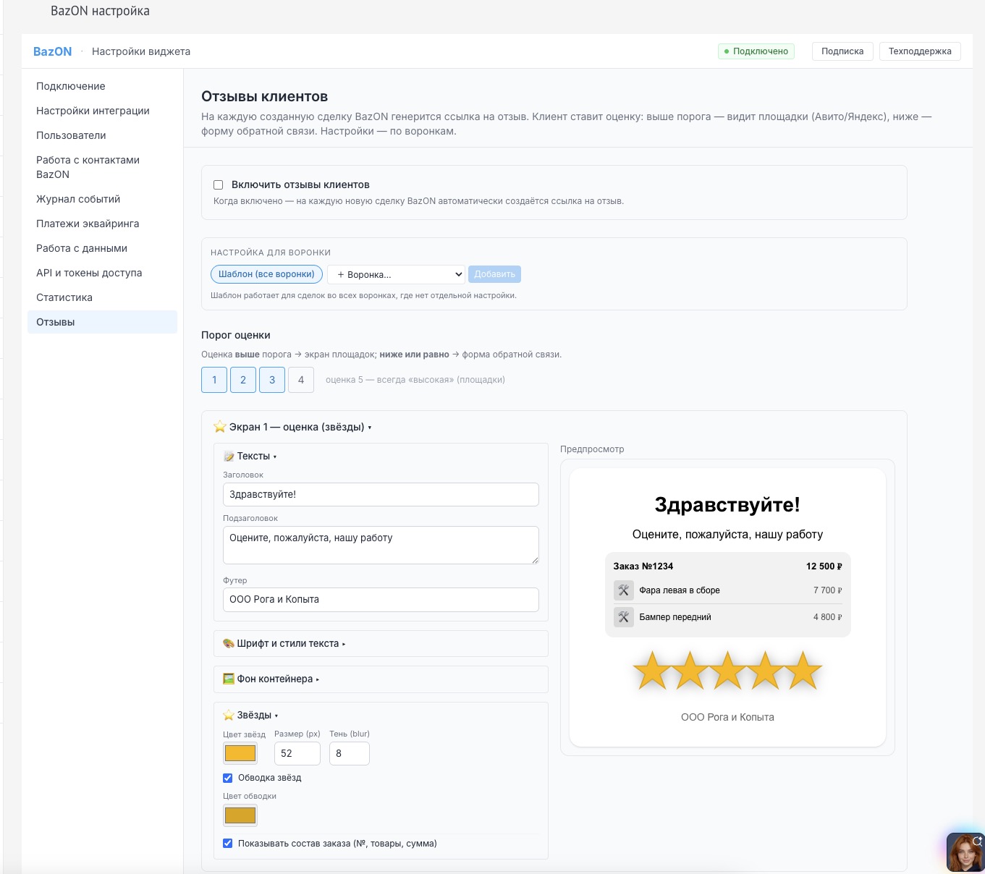Click tools icon next to Фара левая в сборе
Image resolution: width=985 pixels, height=874 pixels.
tap(623, 590)
